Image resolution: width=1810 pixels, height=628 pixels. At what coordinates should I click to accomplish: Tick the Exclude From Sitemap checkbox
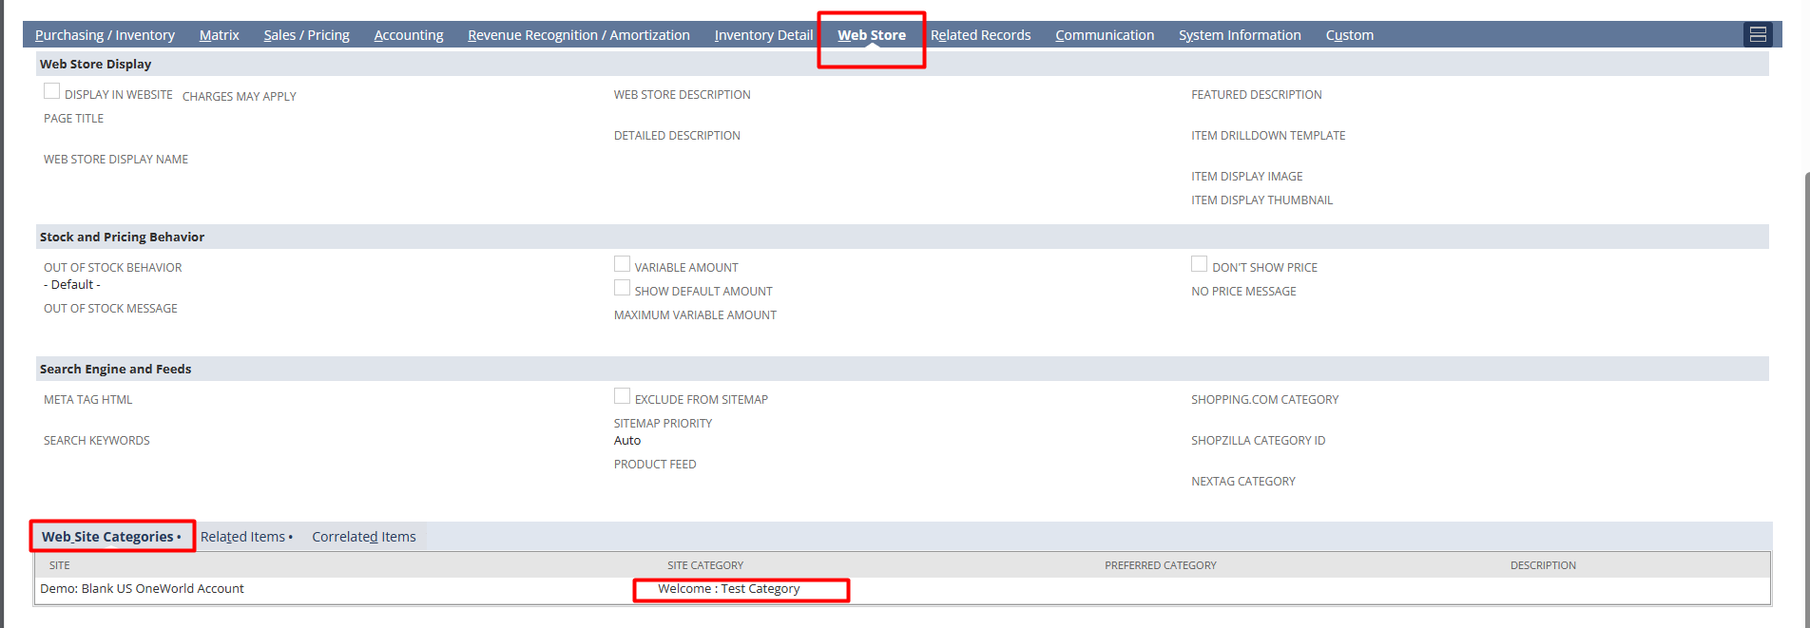[623, 396]
